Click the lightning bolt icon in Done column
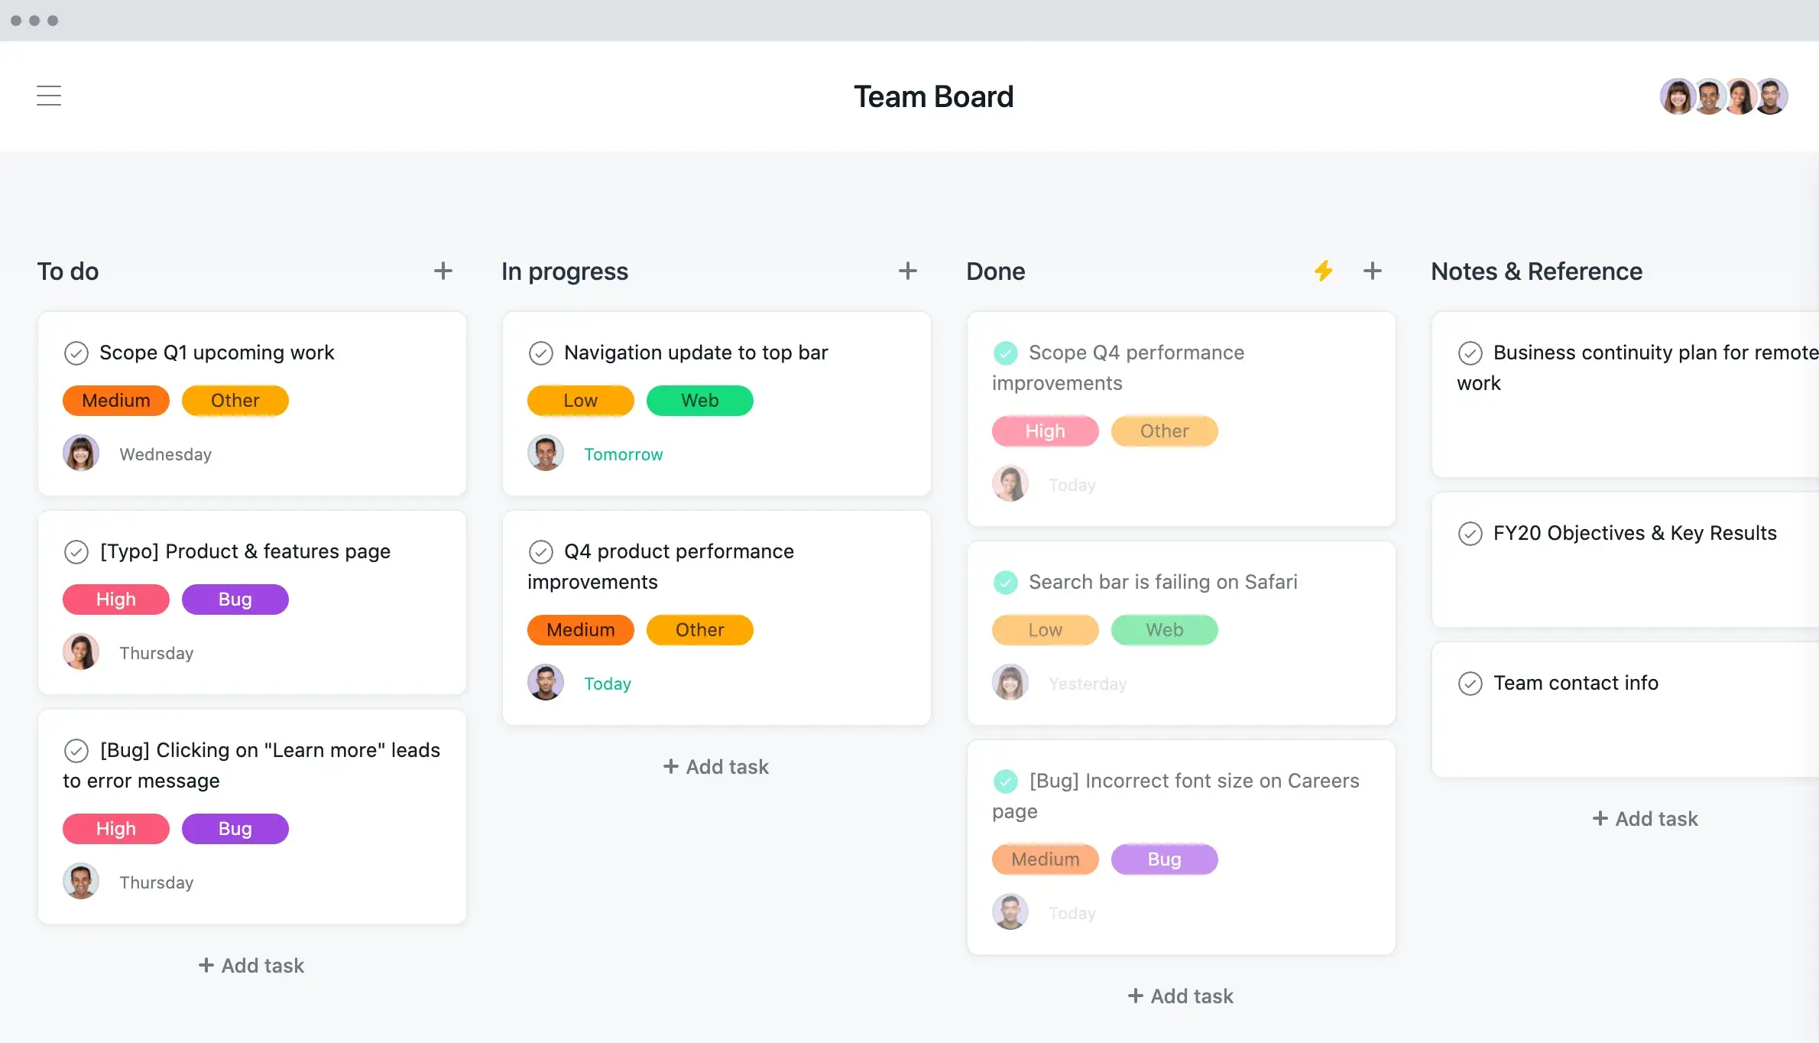The image size is (1819, 1043). click(x=1325, y=271)
